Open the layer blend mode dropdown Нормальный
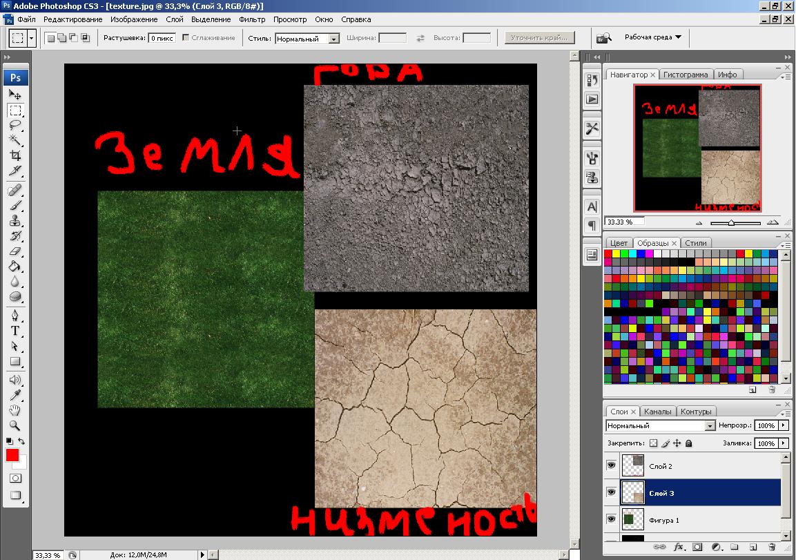 [x=660, y=426]
